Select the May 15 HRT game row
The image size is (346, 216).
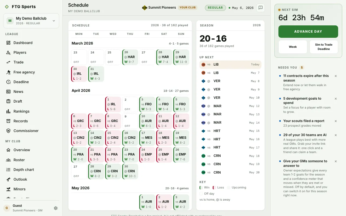(x=230, y=131)
